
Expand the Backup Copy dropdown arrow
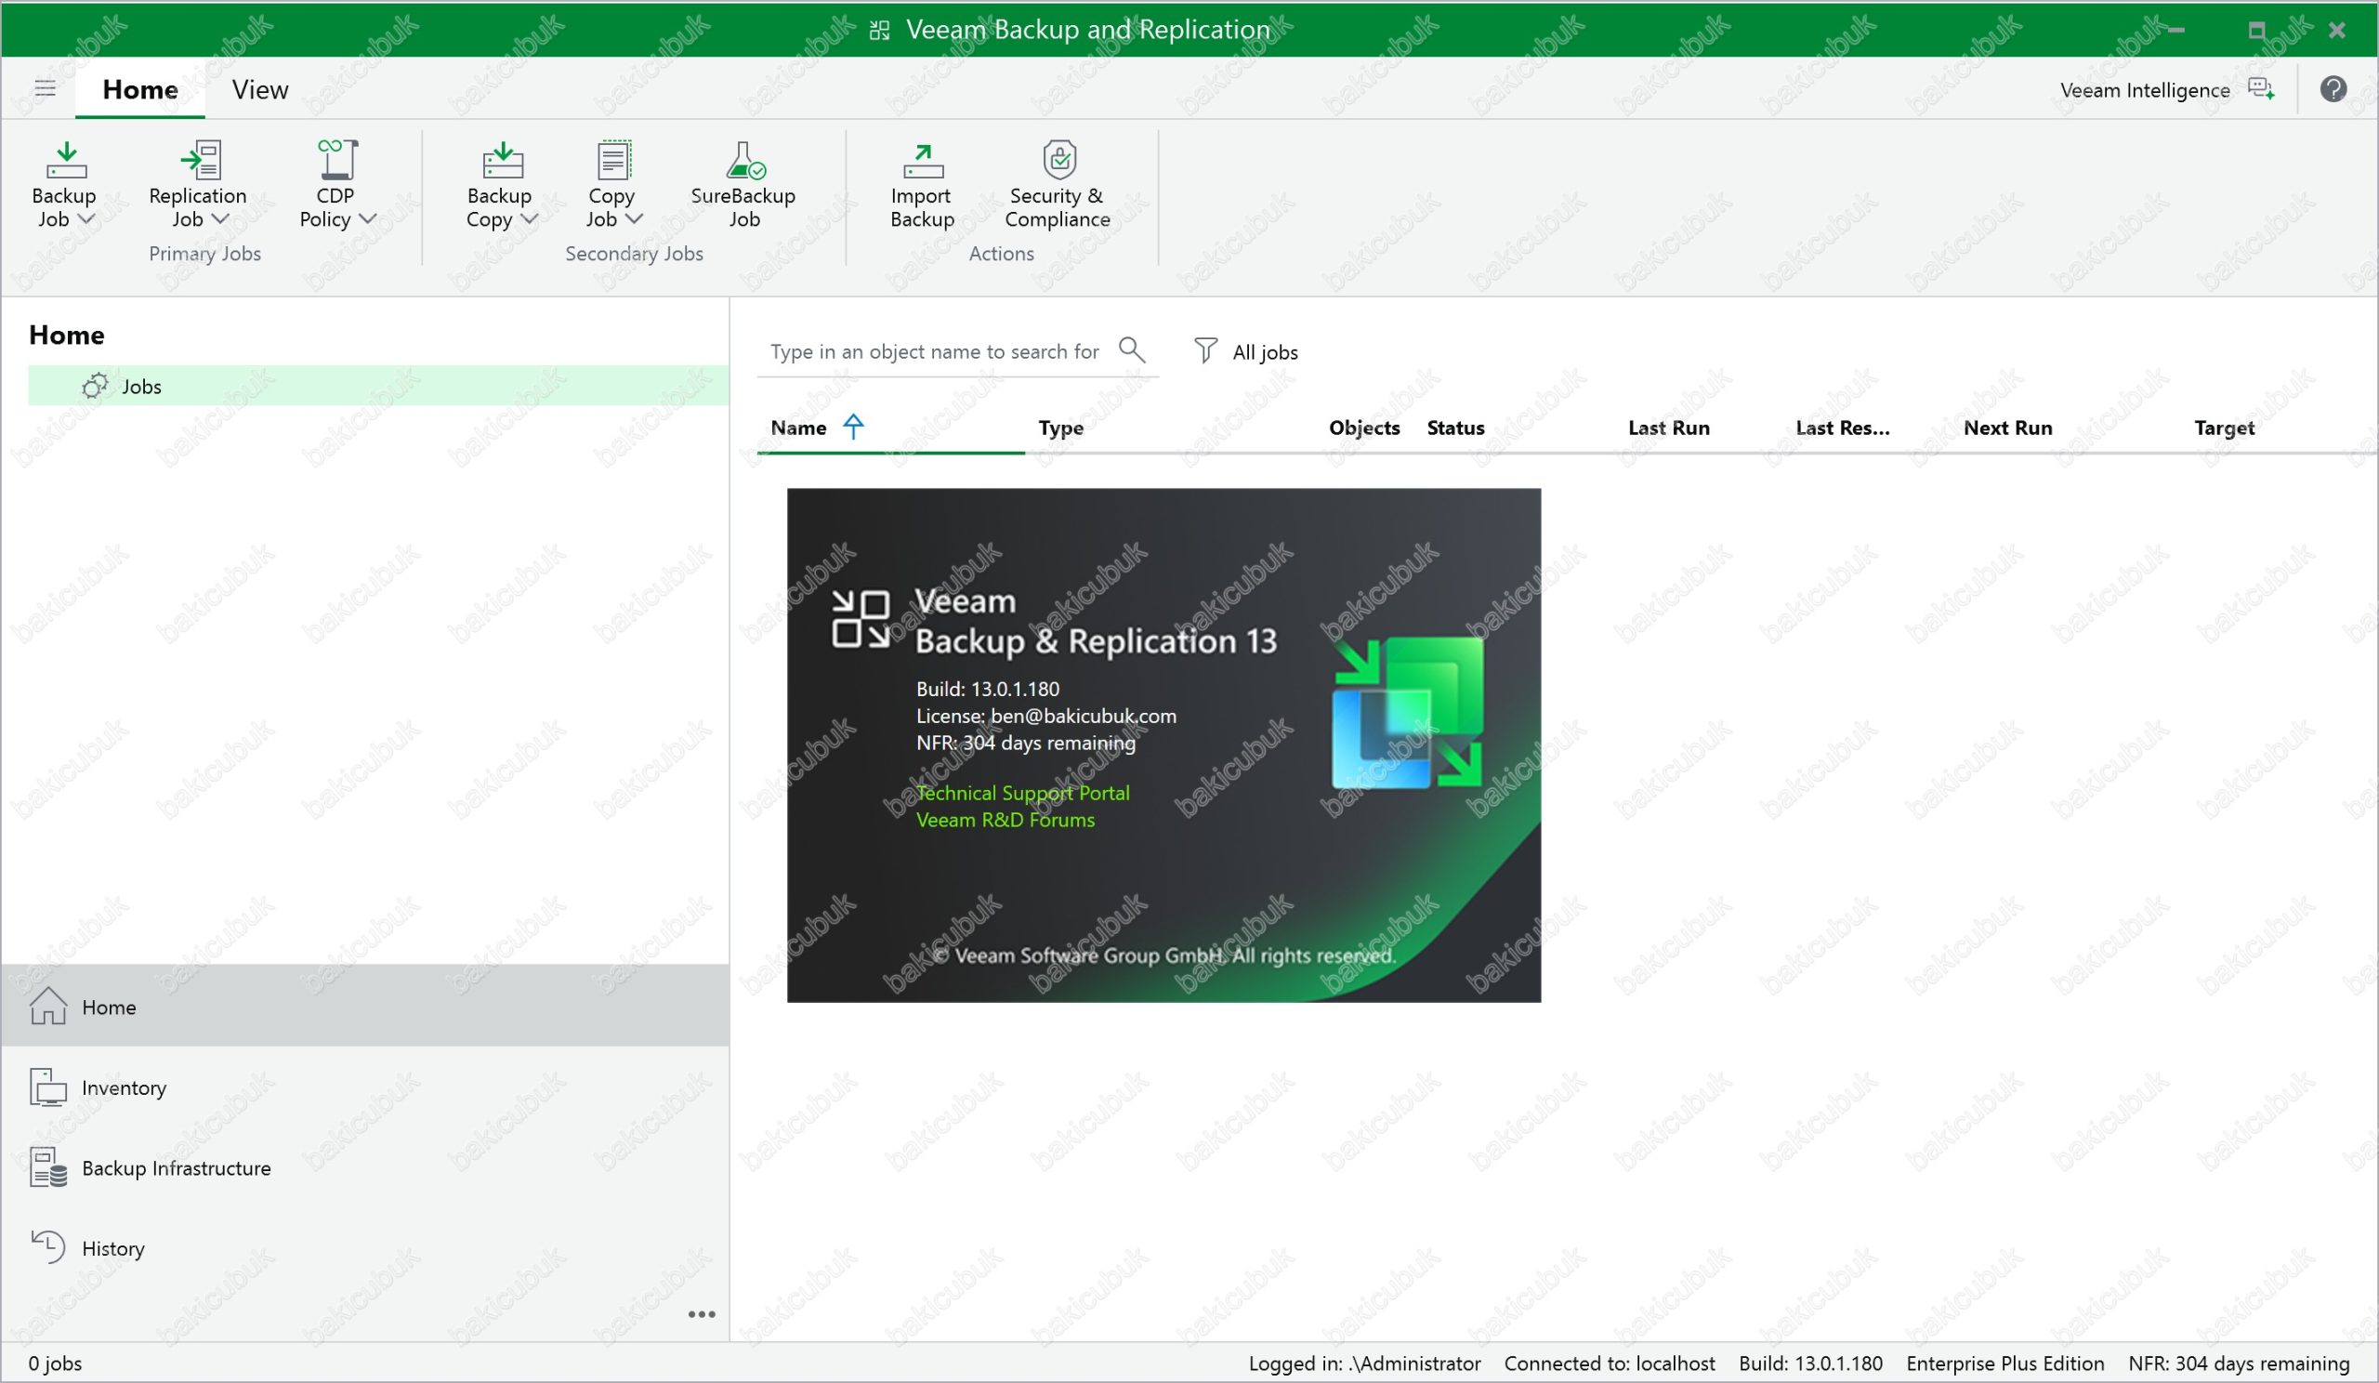point(530,219)
